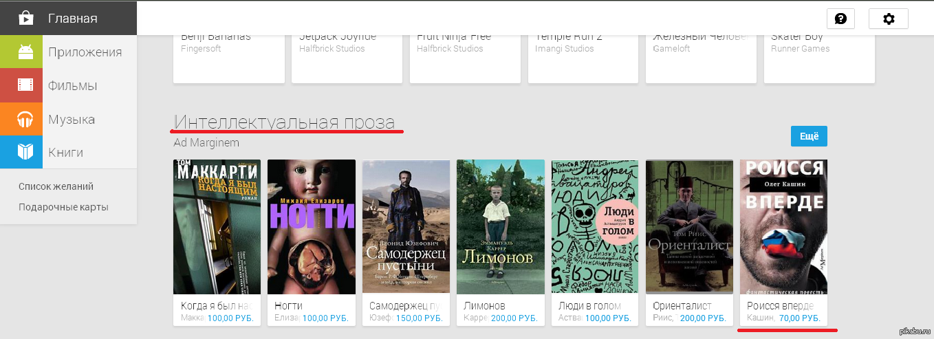Click Лимонов price 200,00 руб.
The width and height of the screenshot is (934, 339).
(x=514, y=318)
